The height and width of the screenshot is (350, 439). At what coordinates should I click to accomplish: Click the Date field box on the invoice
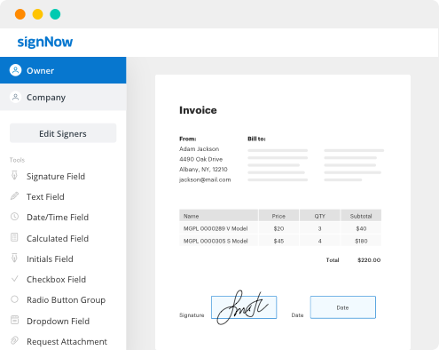[343, 307]
